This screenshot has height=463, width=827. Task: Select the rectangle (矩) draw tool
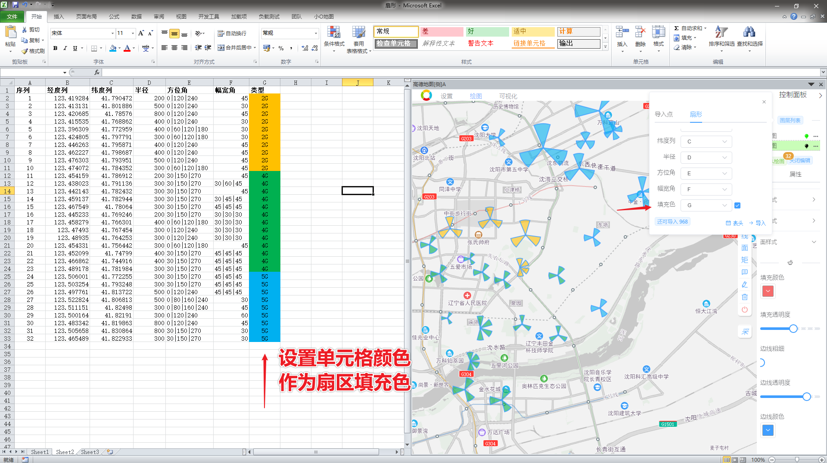click(745, 260)
